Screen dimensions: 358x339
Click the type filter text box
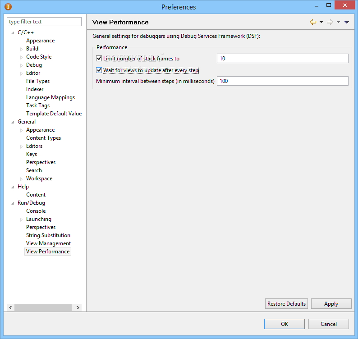coord(44,22)
